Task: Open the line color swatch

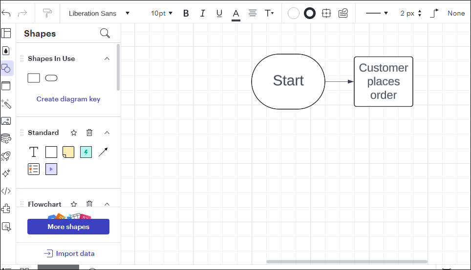Action: click(x=310, y=13)
